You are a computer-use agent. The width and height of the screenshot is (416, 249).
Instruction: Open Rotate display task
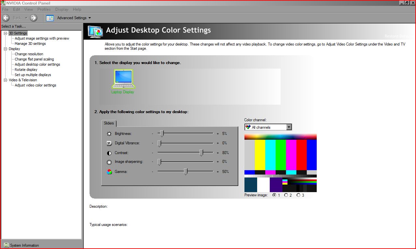pyautogui.click(x=26, y=70)
